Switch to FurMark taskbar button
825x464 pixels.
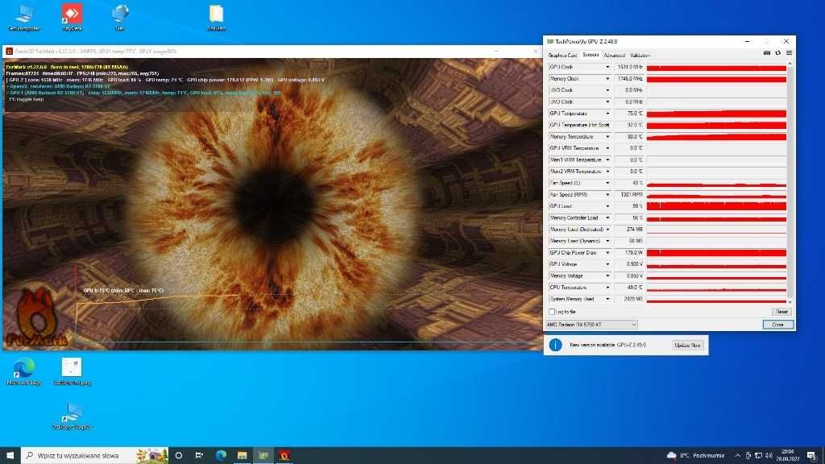click(x=284, y=455)
